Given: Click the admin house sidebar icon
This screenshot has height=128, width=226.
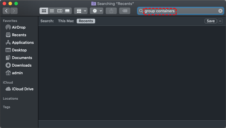Looking at the screenshot, I should (8, 73).
